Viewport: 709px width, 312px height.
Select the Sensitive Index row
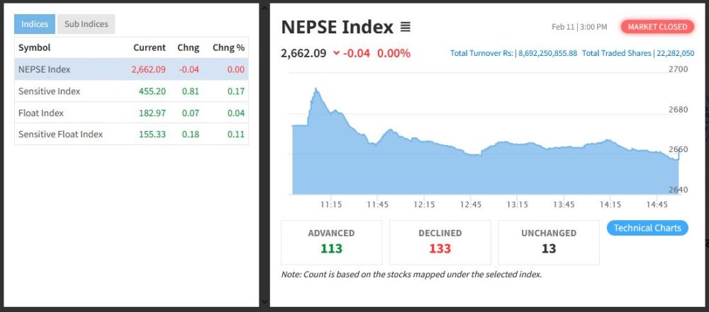click(x=131, y=91)
